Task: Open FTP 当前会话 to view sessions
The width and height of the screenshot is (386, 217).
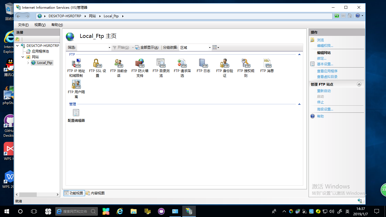Action: click(x=118, y=64)
